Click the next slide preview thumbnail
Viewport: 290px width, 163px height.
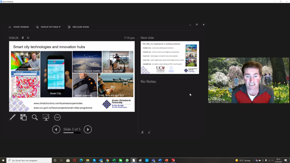click(x=170, y=57)
